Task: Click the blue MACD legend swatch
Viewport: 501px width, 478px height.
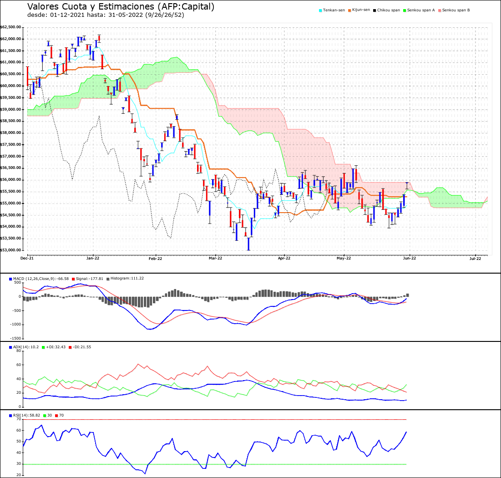Action: (10, 279)
